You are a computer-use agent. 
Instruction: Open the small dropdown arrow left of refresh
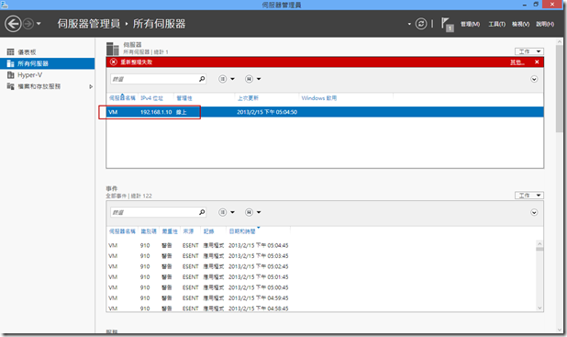(x=409, y=24)
